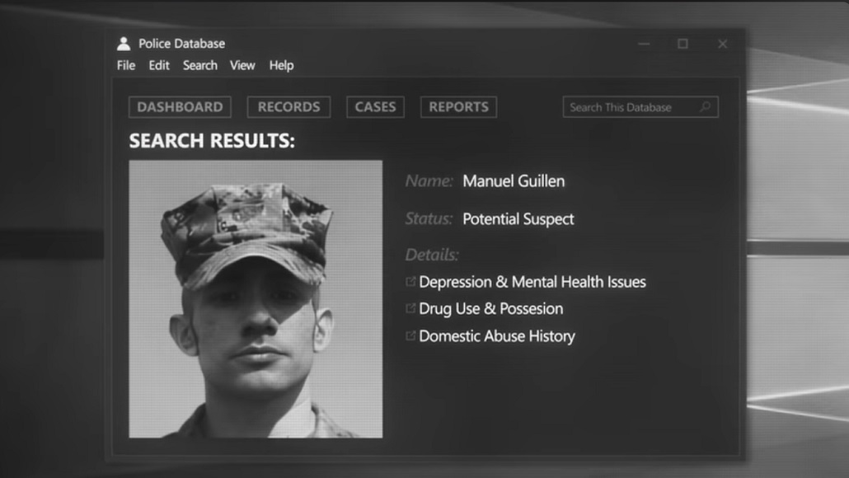This screenshot has width=849, height=478.
Task: Open the File menu
Action: click(125, 65)
